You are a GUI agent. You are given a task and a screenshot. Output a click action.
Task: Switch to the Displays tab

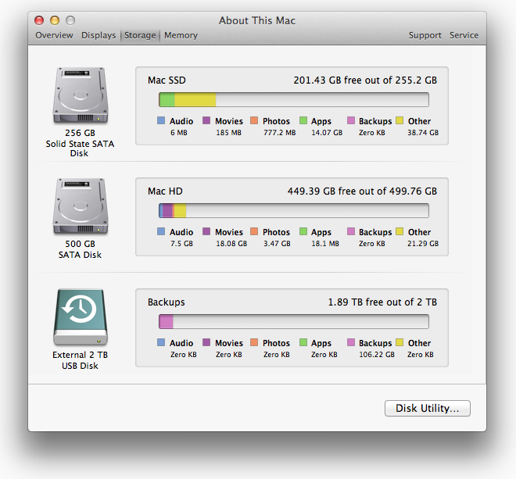point(99,35)
